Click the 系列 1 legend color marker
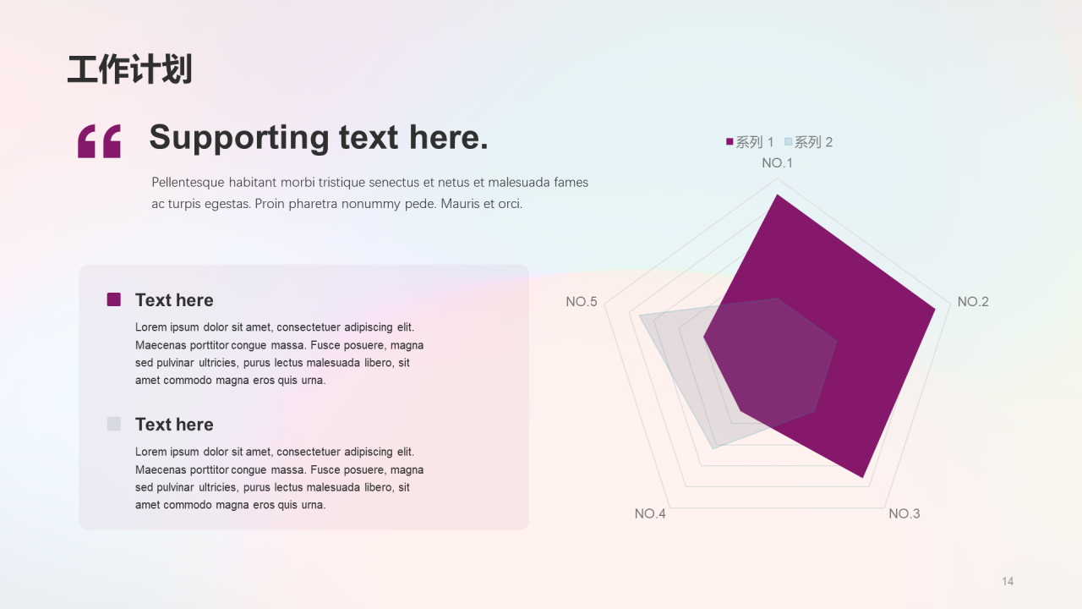 point(730,142)
